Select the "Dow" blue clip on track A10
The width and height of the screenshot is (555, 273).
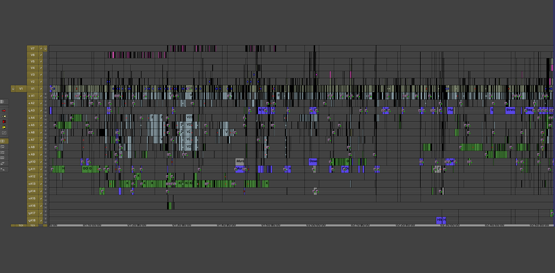pyautogui.click(x=313, y=162)
